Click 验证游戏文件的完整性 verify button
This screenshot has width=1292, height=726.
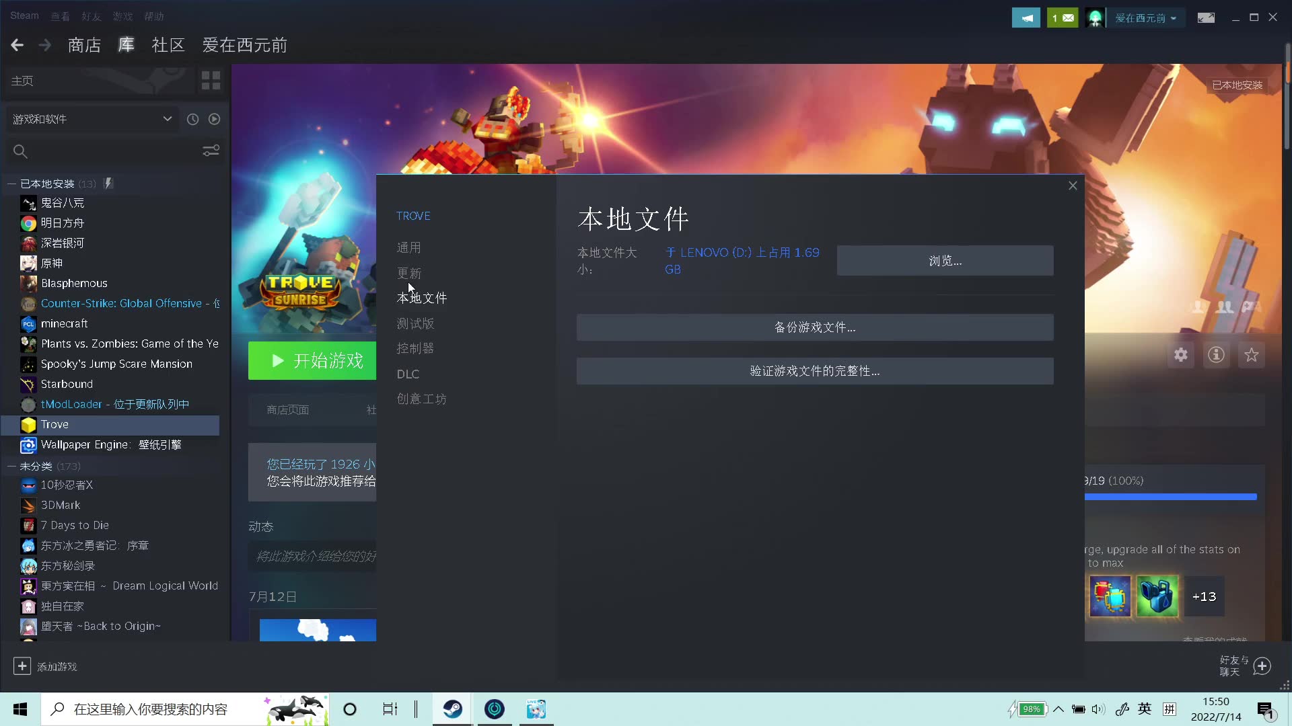point(815,371)
